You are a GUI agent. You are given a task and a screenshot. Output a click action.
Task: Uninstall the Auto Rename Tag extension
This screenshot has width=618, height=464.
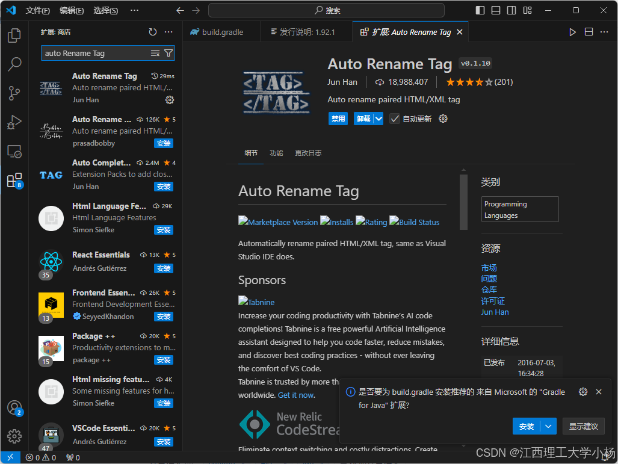point(364,119)
